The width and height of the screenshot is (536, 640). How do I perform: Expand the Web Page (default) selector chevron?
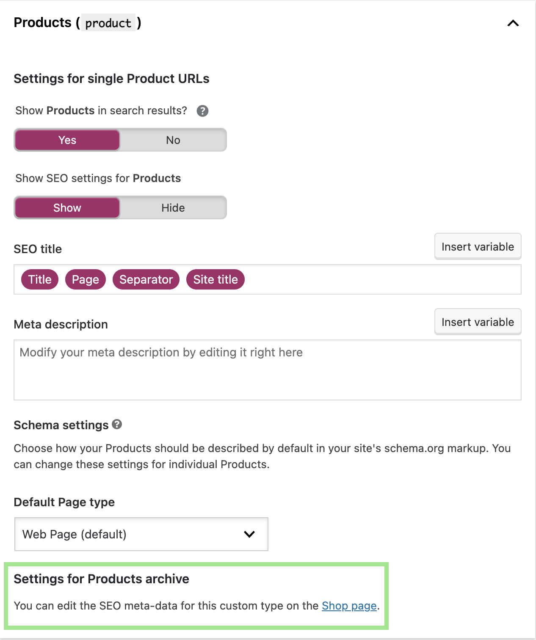coord(250,534)
